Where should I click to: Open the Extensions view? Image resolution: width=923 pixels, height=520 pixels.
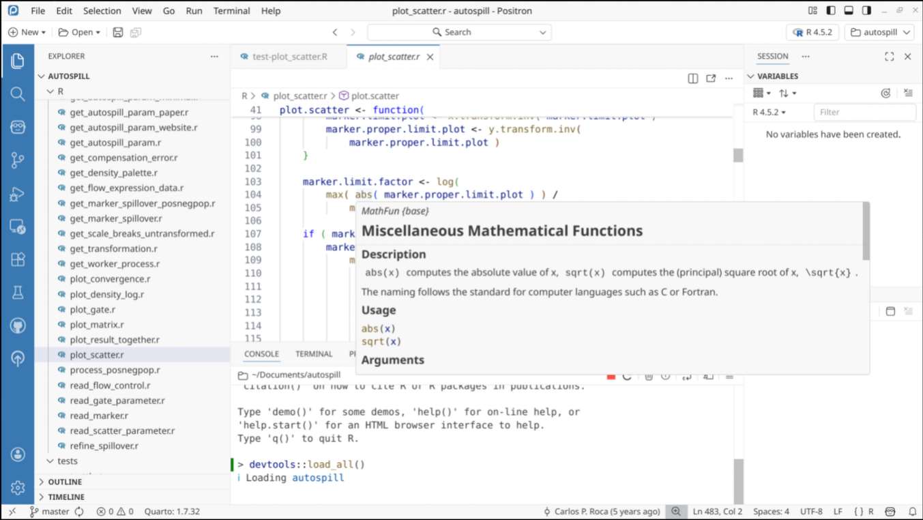click(x=18, y=259)
